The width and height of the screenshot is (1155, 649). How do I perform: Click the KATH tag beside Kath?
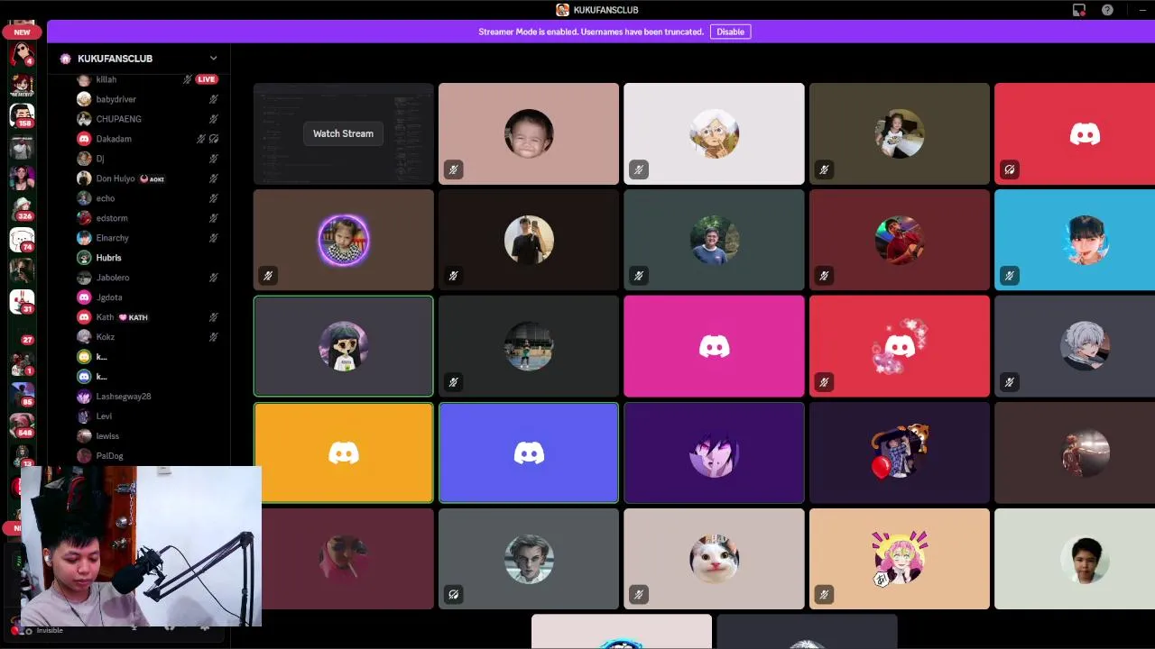(134, 317)
